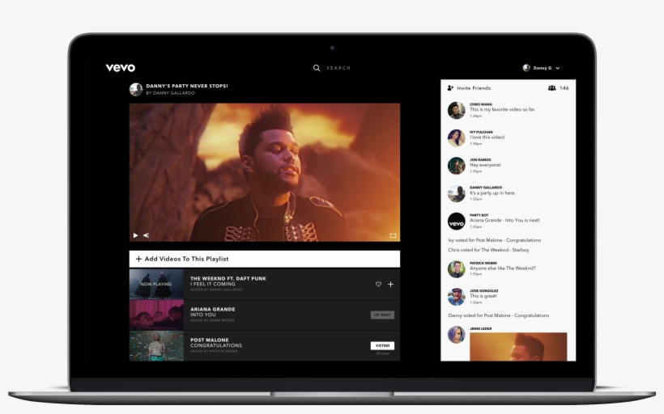This screenshot has height=414, width=664.
Task: Click ARIANA GRANDE playlist title
Action: coord(213,309)
